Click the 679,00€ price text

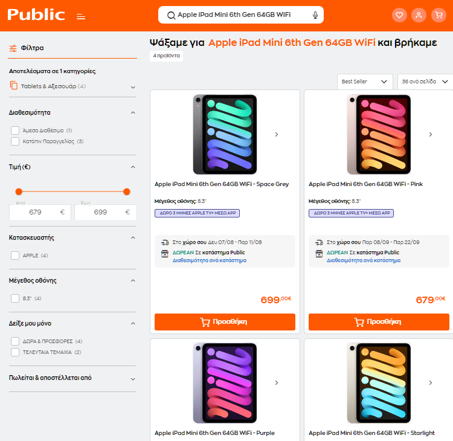[x=431, y=300]
